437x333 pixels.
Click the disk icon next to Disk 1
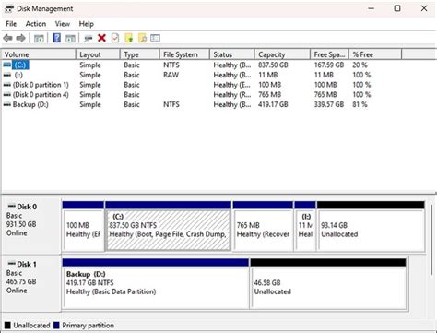(12, 263)
